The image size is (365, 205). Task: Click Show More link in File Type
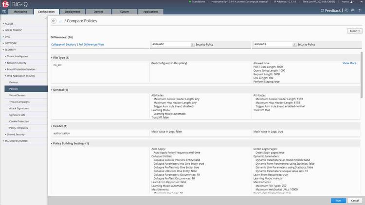(x=350, y=63)
